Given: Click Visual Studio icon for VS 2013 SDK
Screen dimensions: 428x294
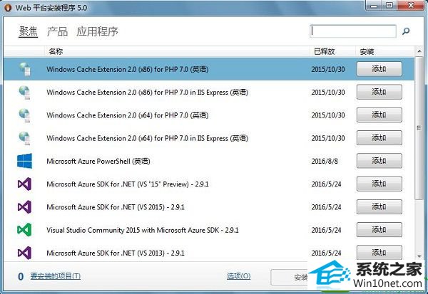Looking at the screenshot, I should pos(24,253).
